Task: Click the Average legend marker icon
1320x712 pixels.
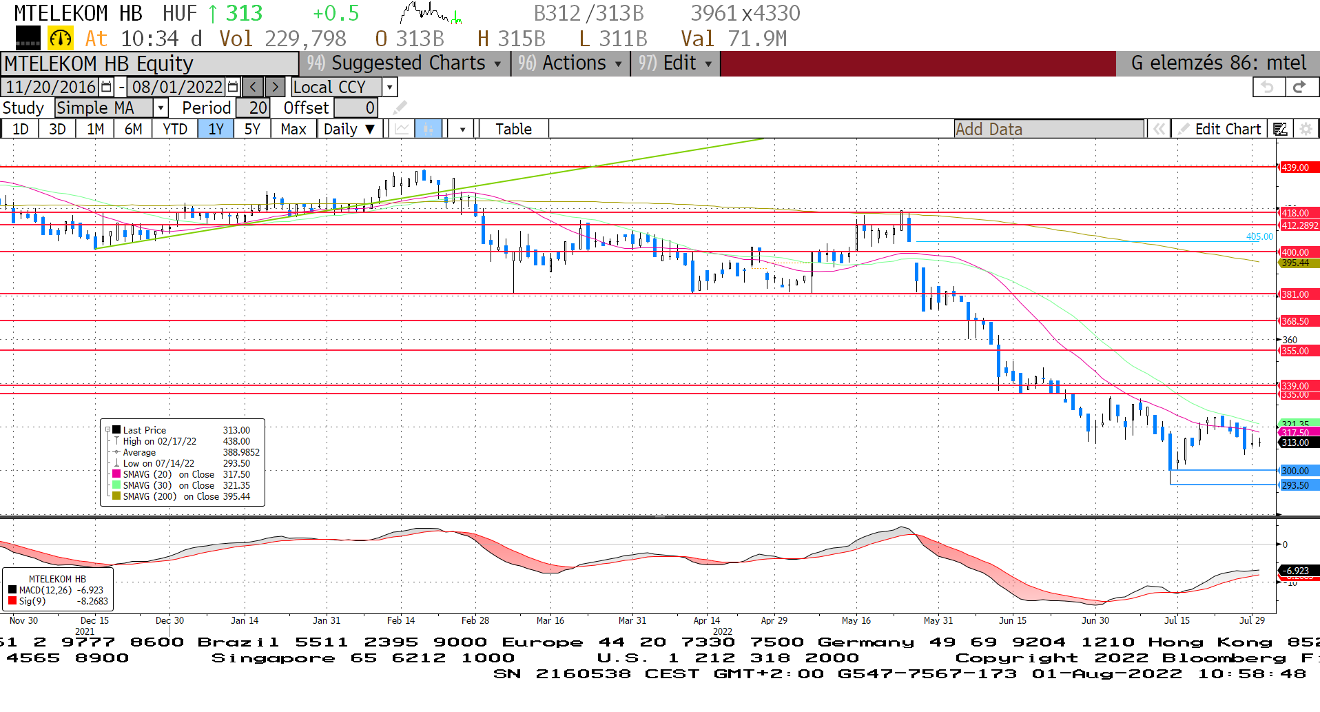Action: (x=116, y=452)
